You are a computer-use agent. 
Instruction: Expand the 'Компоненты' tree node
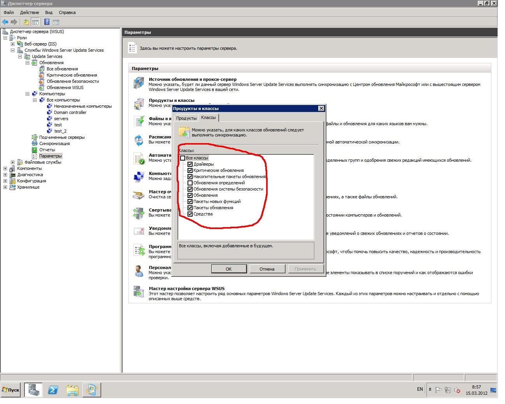pos(5,168)
